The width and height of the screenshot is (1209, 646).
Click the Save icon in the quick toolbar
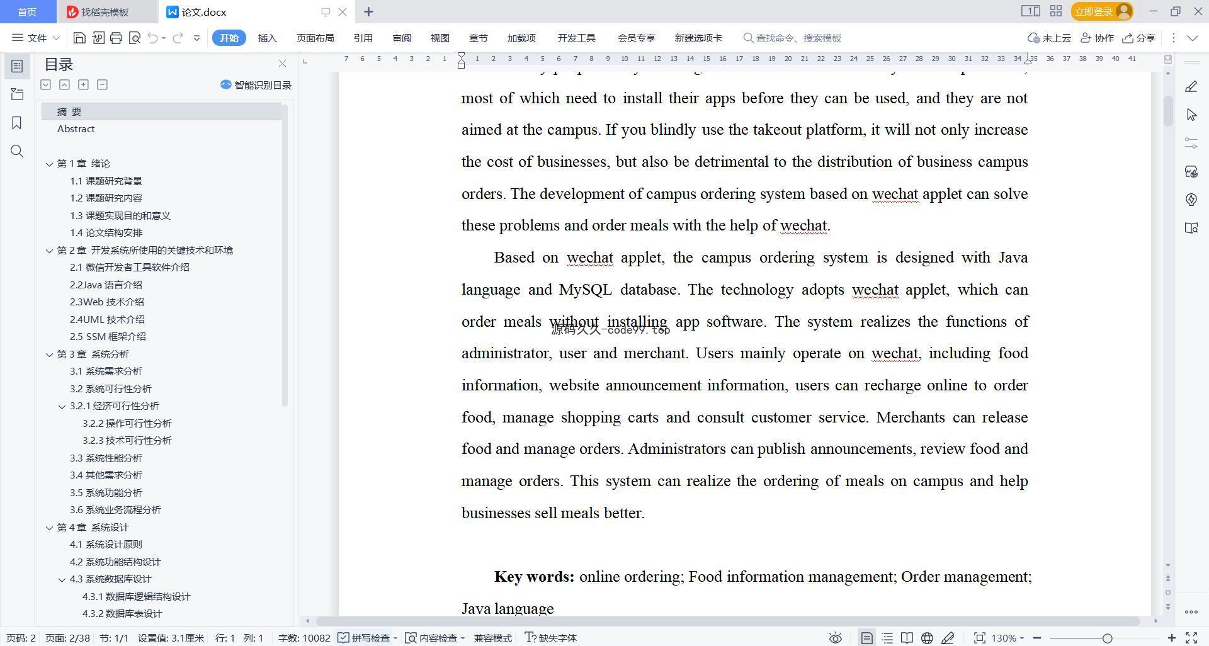79,38
